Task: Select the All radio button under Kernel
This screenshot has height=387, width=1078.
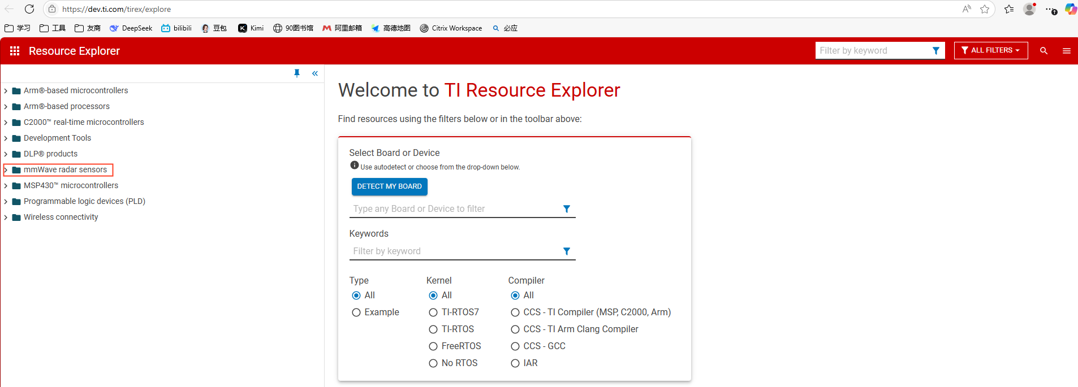Action: [433, 295]
